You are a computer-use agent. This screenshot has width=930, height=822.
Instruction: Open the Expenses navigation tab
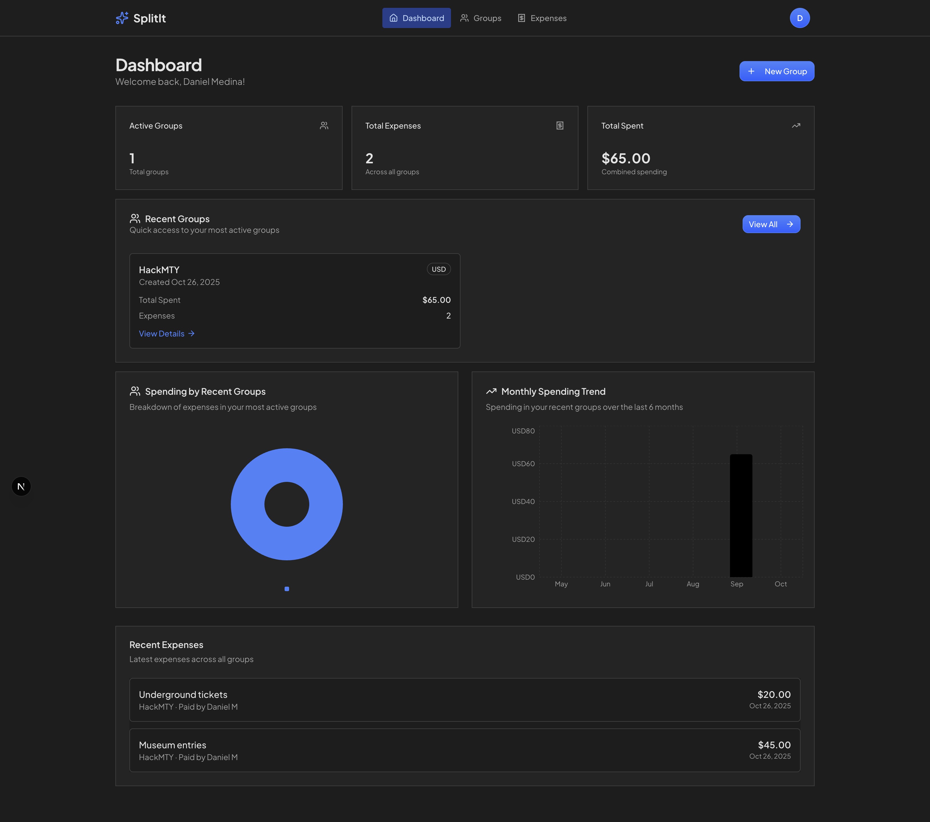pyautogui.click(x=542, y=18)
